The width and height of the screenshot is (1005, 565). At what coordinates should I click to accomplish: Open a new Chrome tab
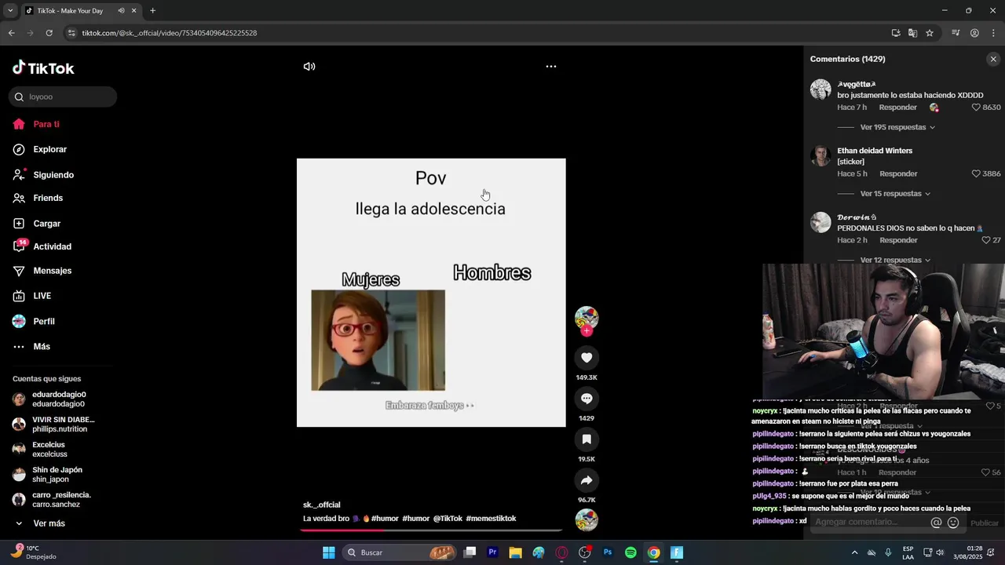click(x=152, y=11)
